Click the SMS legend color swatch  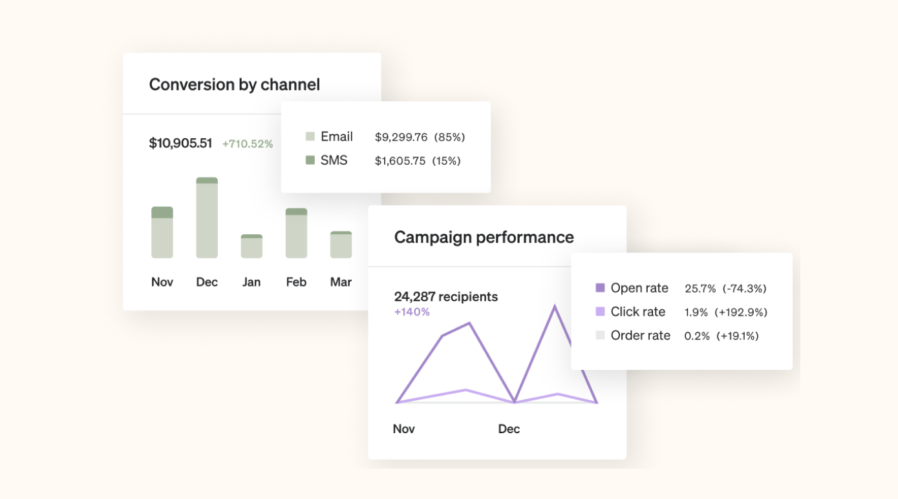310,160
